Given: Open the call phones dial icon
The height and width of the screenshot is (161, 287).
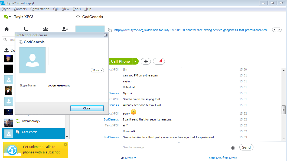Looking at the screenshot, I should 26,29.
